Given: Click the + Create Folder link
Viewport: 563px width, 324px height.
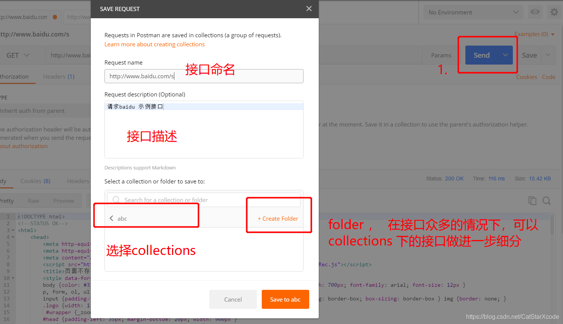Looking at the screenshot, I should (x=278, y=219).
